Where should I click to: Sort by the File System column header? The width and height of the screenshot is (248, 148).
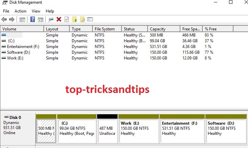click(x=107, y=29)
